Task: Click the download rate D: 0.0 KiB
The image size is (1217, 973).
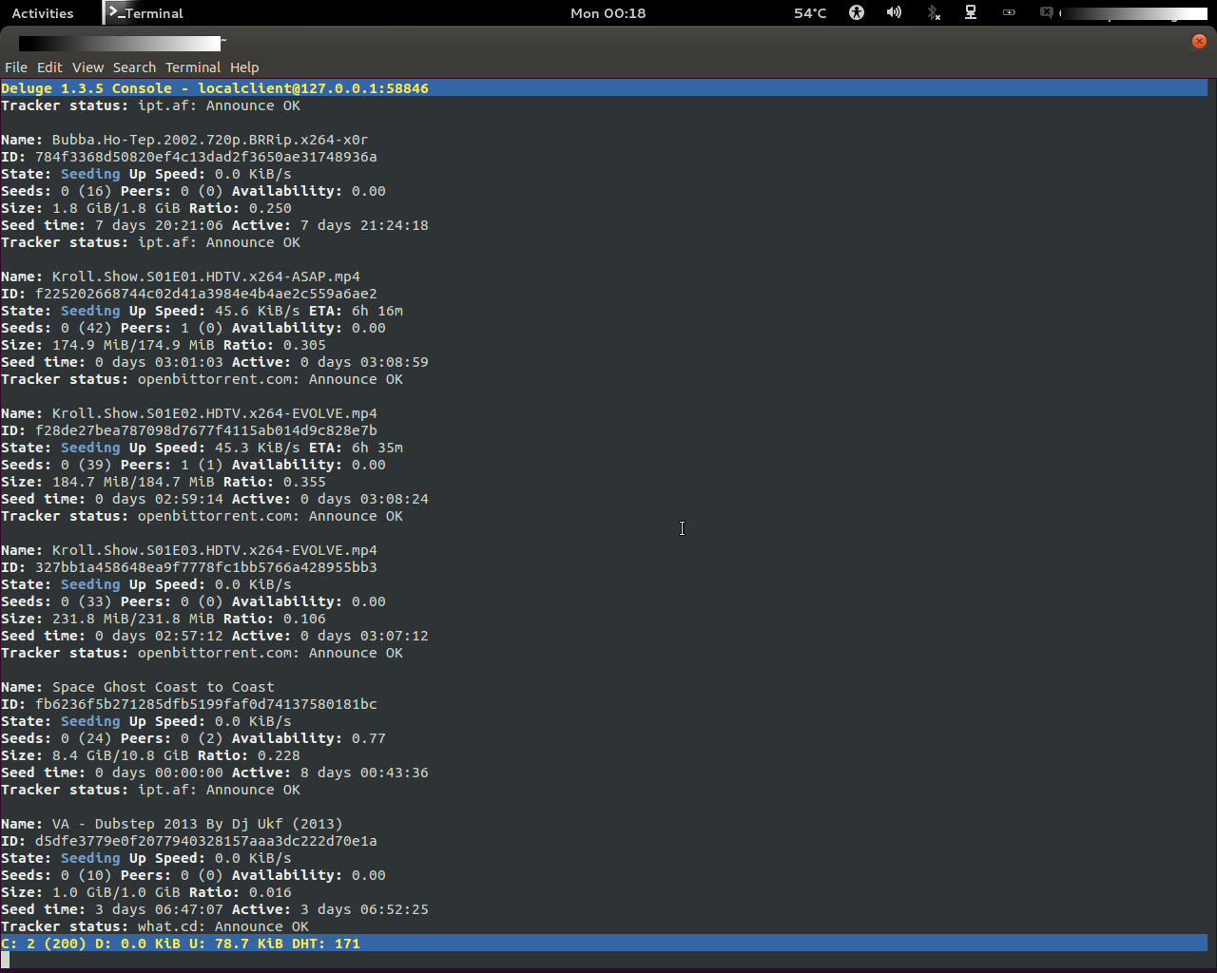Action: click(x=138, y=944)
